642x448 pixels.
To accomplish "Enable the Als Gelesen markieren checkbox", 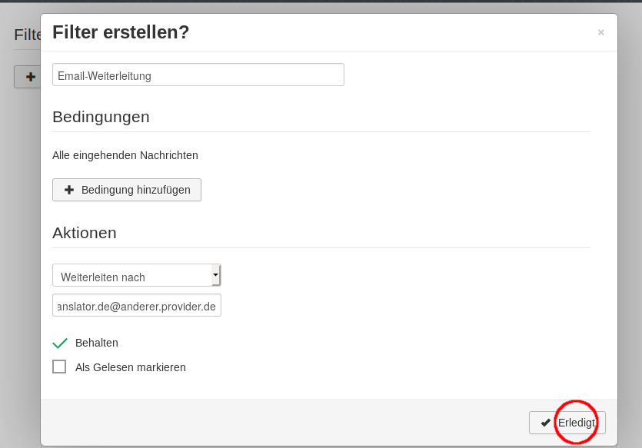I will [59, 367].
